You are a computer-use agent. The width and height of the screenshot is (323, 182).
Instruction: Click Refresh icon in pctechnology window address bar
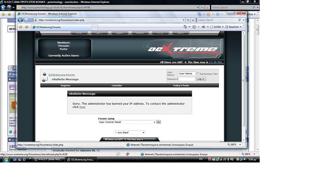(x=202, y=8)
